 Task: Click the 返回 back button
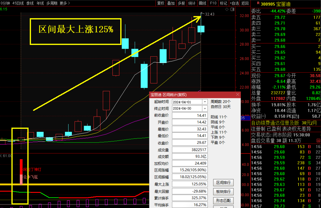tap(245, 3)
